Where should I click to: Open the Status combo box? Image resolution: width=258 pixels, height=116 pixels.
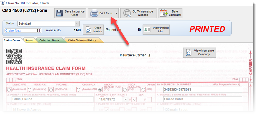[49, 23]
